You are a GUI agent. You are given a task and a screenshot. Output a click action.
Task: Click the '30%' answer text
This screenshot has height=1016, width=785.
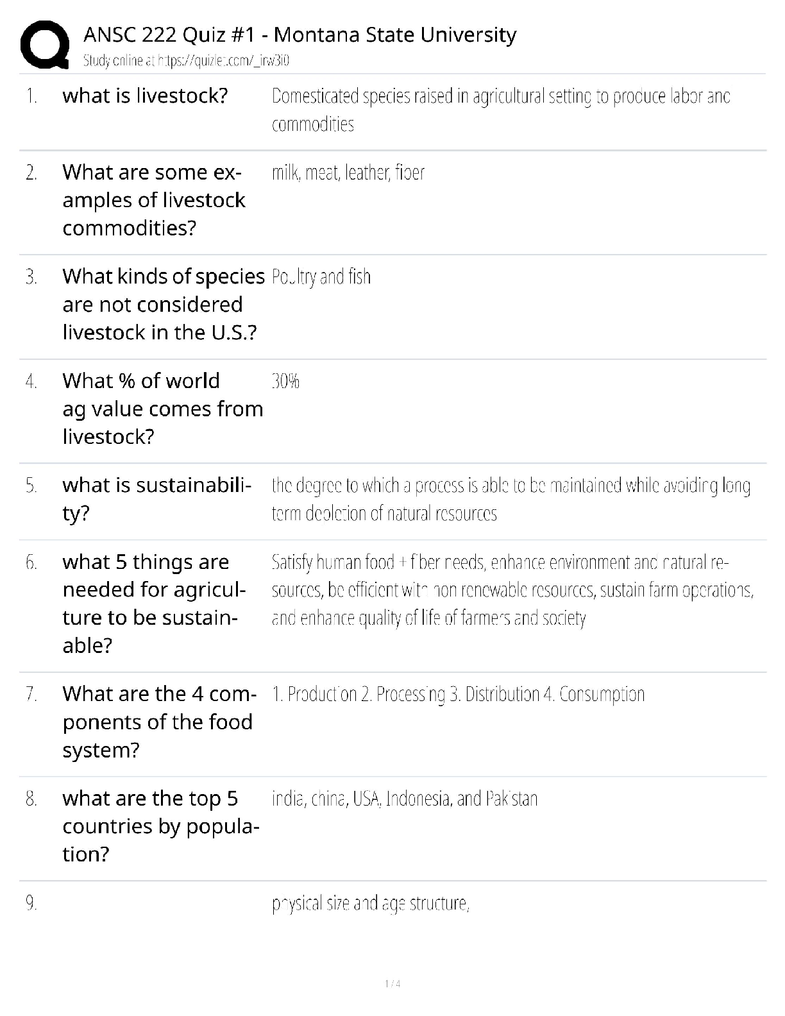285,382
